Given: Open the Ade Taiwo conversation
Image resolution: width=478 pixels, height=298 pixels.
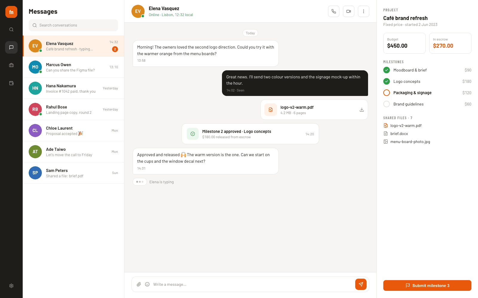Looking at the screenshot, I should point(73,152).
